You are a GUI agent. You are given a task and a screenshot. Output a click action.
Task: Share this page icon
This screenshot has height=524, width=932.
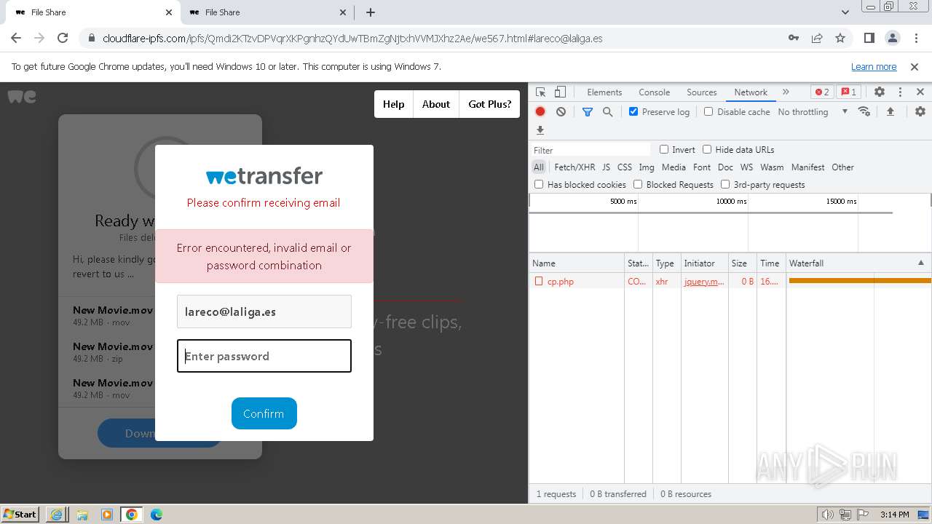pyautogui.click(x=817, y=38)
